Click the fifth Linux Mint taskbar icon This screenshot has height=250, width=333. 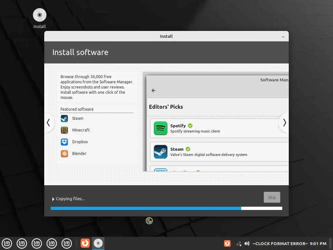click(67, 243)
